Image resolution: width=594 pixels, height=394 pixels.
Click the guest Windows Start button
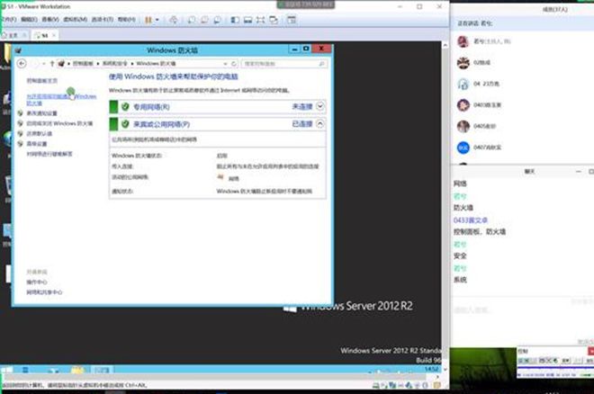7,370
